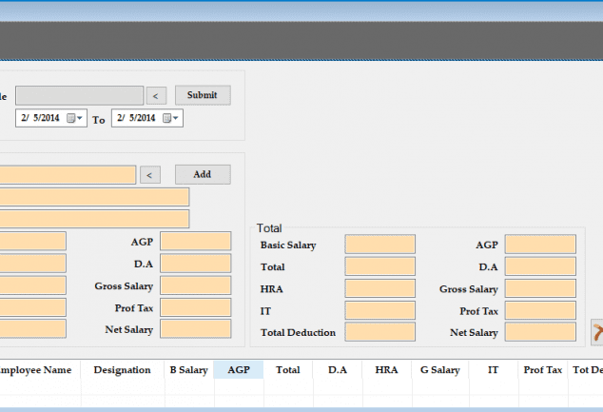This screenshot has height=412, width=603.
Task: Click the partially visible orange icon button
Action: (x=597, y=332)
